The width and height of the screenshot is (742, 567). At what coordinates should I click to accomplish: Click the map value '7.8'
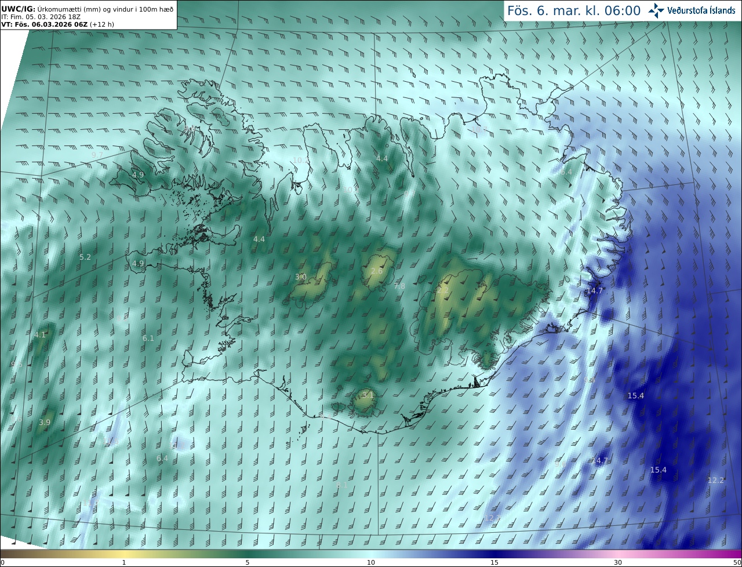[x=400, y=286]
